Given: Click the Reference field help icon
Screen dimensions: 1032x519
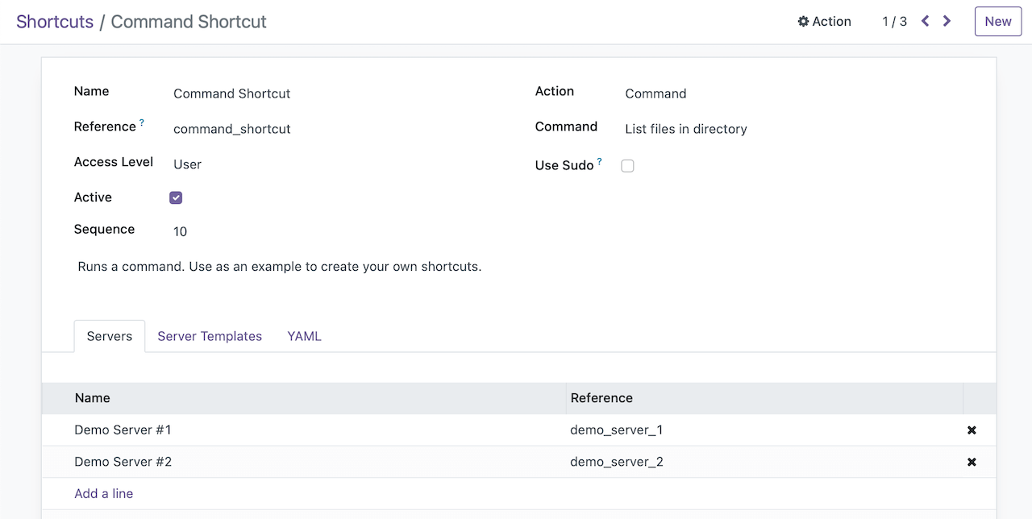Looking at the screenshot, I should click(141, 121).
